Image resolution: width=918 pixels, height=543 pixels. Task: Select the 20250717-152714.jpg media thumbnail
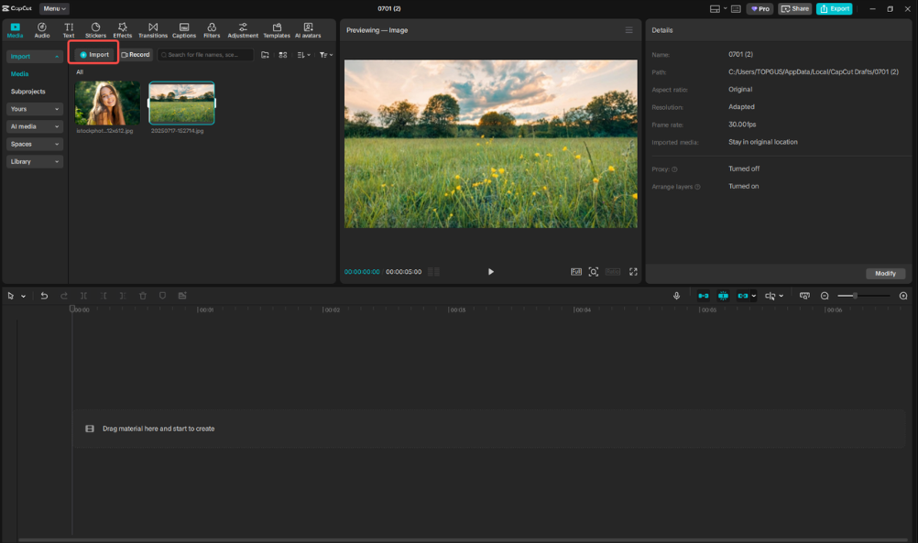tap(181, 103)
